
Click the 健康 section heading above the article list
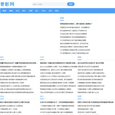click(x=62, y=18)
